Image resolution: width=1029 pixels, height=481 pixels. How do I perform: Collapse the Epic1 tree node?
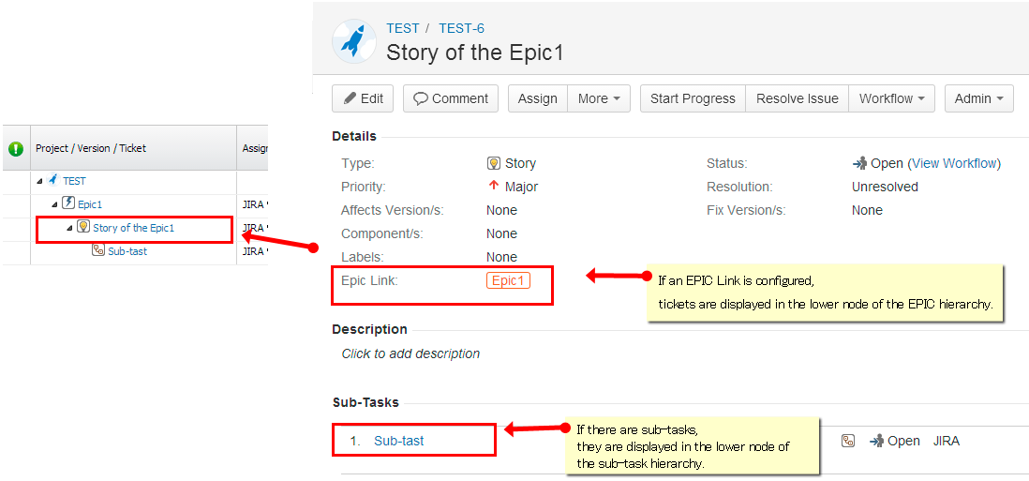coord(54,204)
